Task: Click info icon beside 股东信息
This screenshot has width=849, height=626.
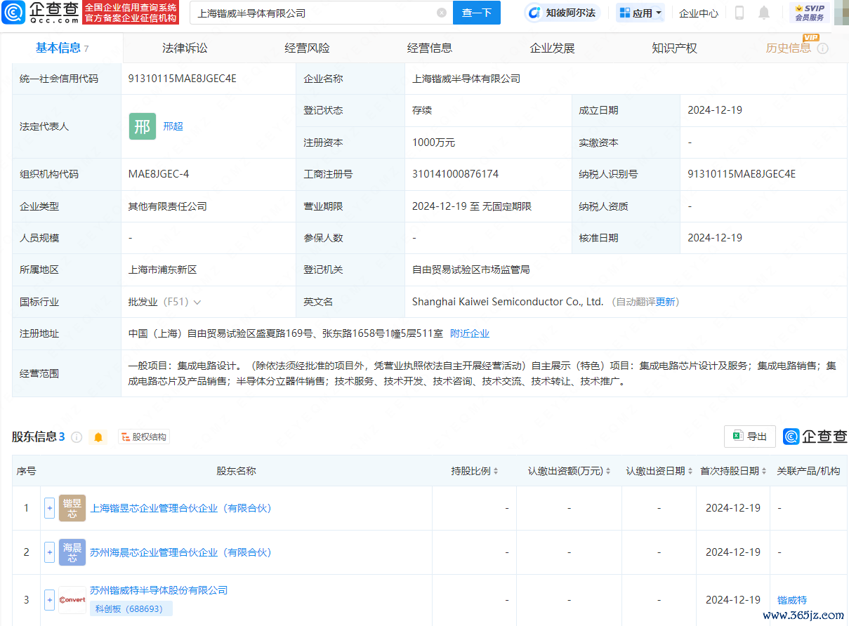Action: coord(77,437)
